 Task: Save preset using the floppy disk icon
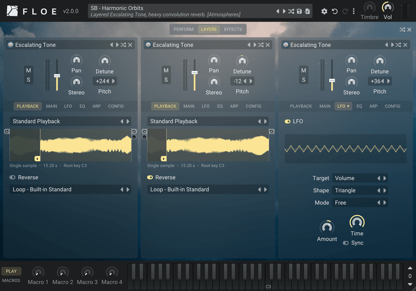[x=300, y=11]
